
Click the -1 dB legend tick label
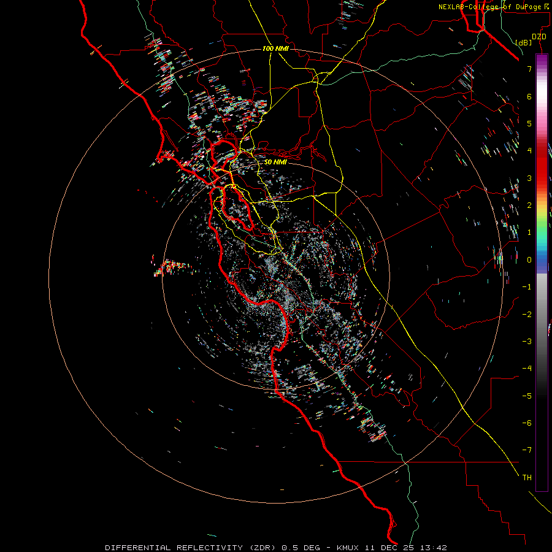click(527, 287)
